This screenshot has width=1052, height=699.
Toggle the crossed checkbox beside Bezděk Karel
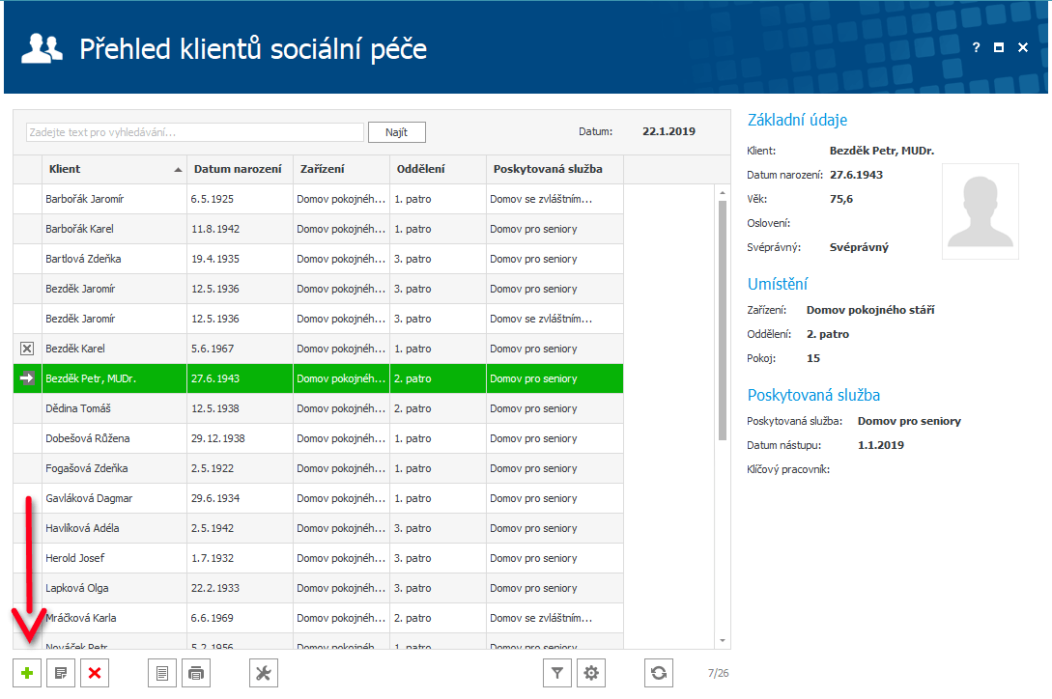point(27,349)
